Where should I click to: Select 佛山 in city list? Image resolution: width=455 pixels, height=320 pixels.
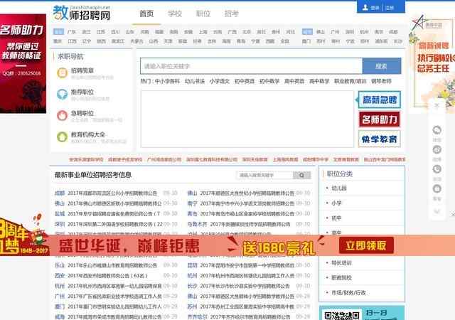pyautogui.click(x=321, y=32)
